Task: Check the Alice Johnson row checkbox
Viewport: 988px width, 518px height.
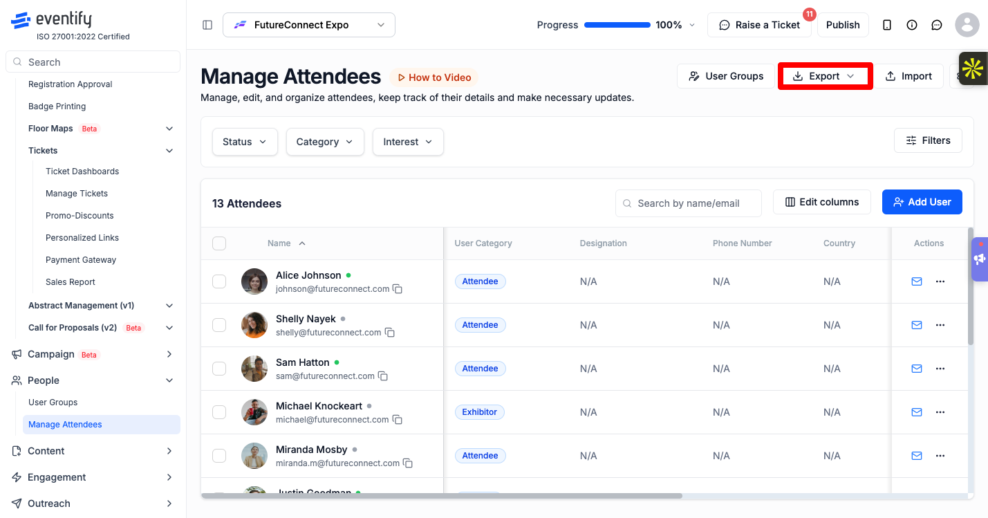Action: coord(219,281)
